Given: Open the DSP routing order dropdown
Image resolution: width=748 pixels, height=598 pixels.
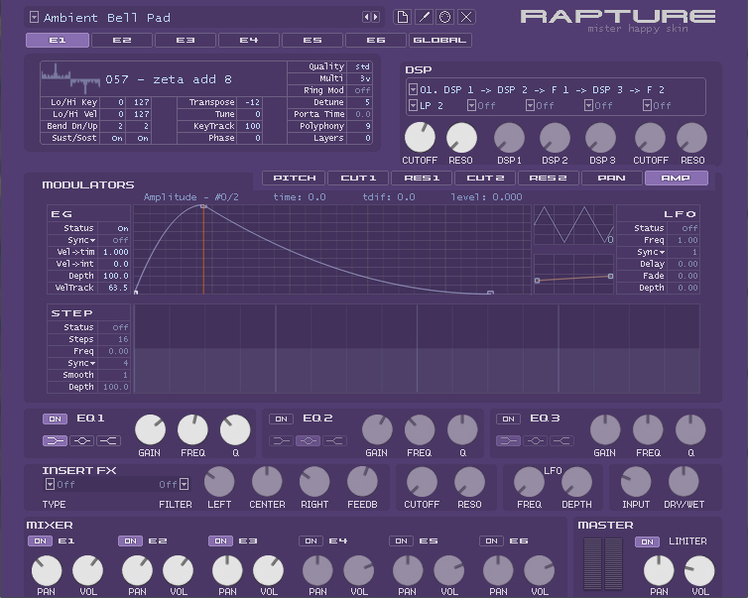Looking at the screenshot, I should [x=413, y=89].
